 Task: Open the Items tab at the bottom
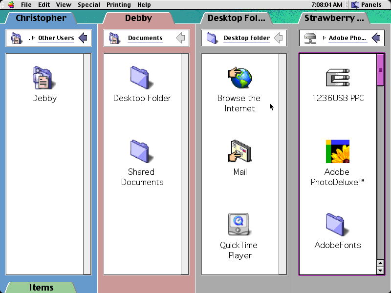click(41, 288)
